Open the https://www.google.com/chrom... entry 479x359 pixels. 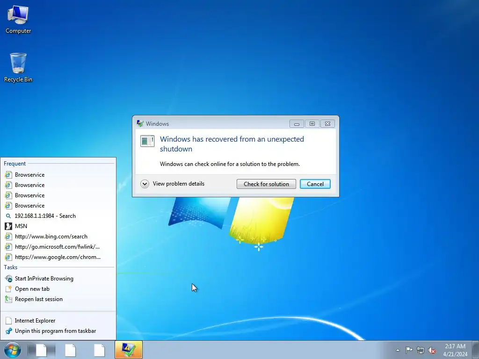58,257
